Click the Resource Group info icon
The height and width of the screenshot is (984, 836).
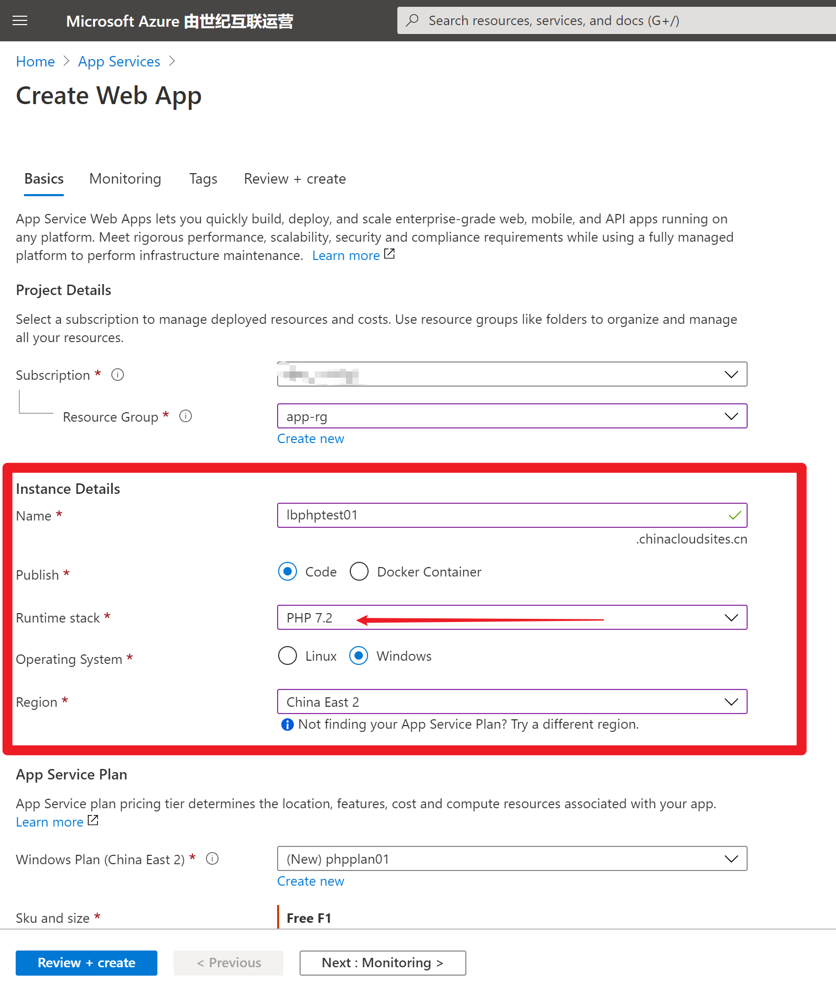[x=186, y=416]
